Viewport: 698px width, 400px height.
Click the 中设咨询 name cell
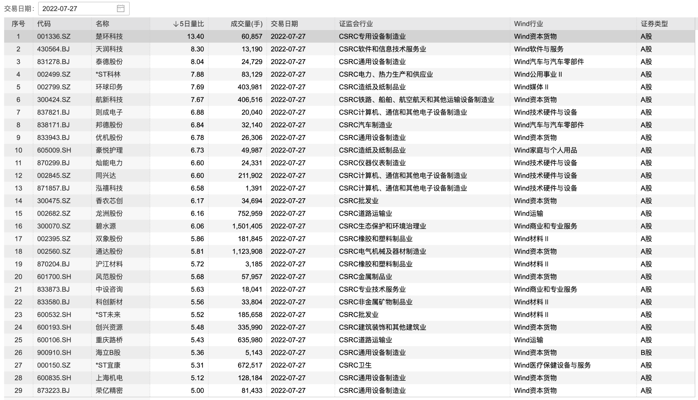tap(109, 289)
